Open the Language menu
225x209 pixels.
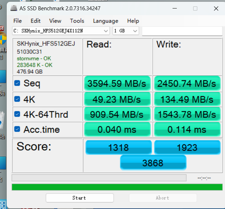[106, 21]
